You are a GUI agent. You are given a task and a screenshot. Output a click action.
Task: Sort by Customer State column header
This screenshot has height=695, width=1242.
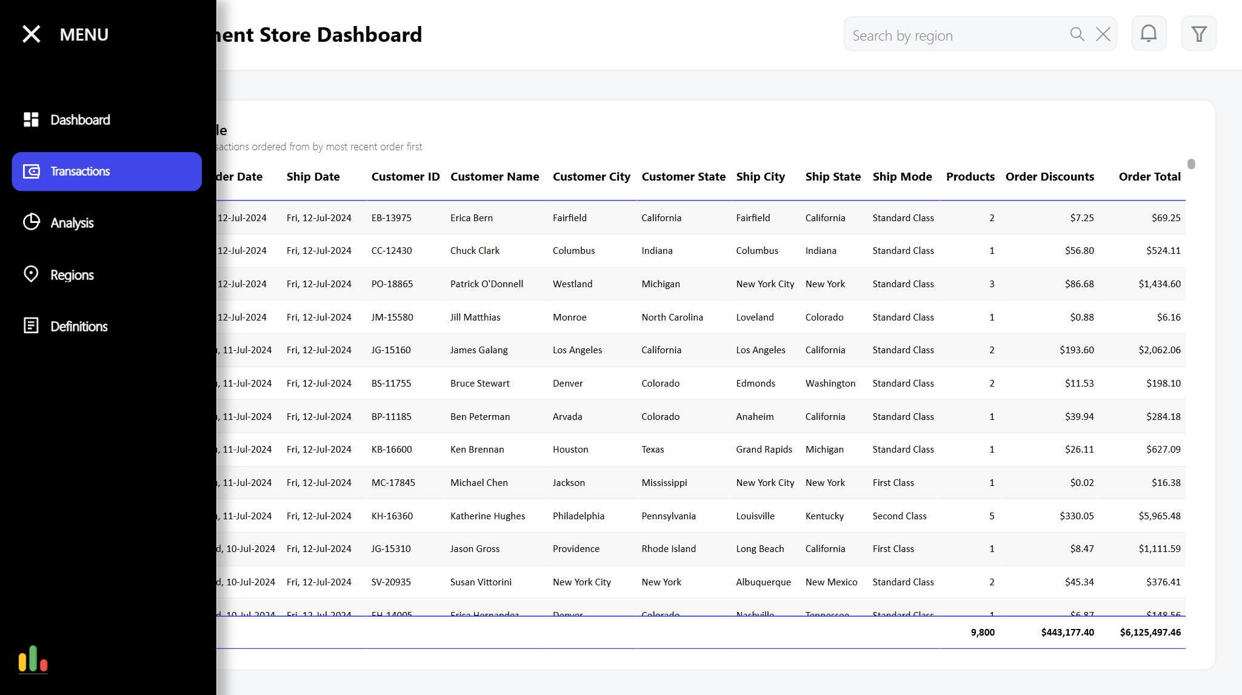click(684, 177)
